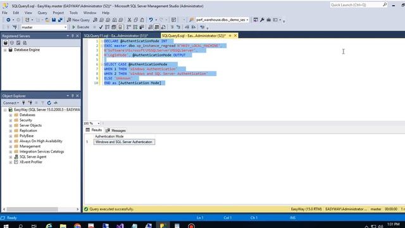Click the Reporting Services icon in Registered Servers

pyautogui.click(x=18, y=43)
